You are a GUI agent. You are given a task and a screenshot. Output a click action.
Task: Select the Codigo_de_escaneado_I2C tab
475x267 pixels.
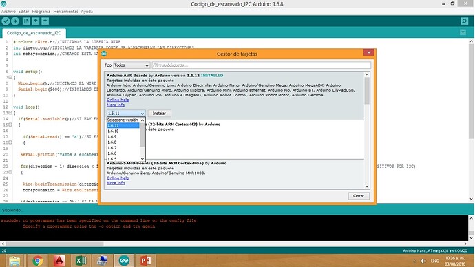[34, 33]
